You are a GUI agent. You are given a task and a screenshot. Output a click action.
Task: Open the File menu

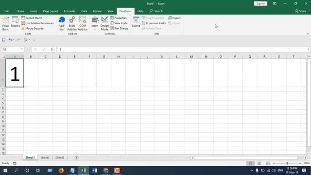point(6,11)
